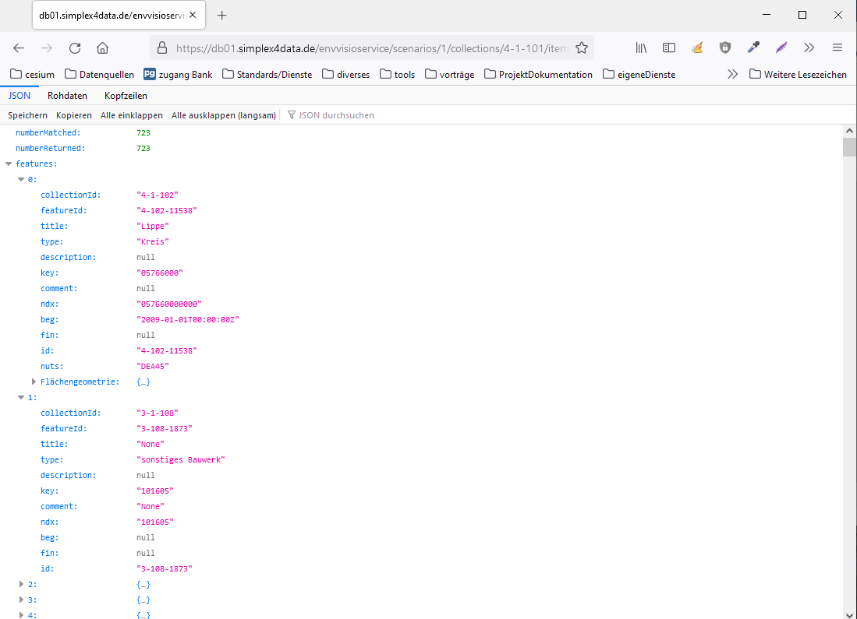Go to the browser home page
This screenshot has width=857, height=619.
(102, 48)
